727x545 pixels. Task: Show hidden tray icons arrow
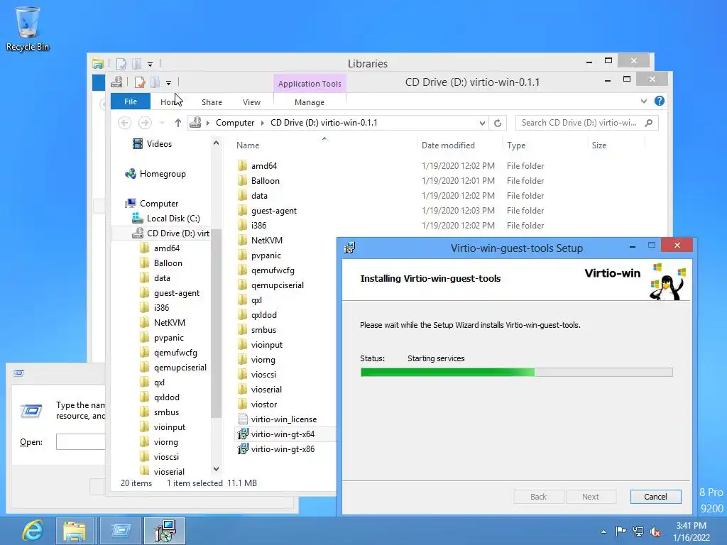tap(603, 532)
